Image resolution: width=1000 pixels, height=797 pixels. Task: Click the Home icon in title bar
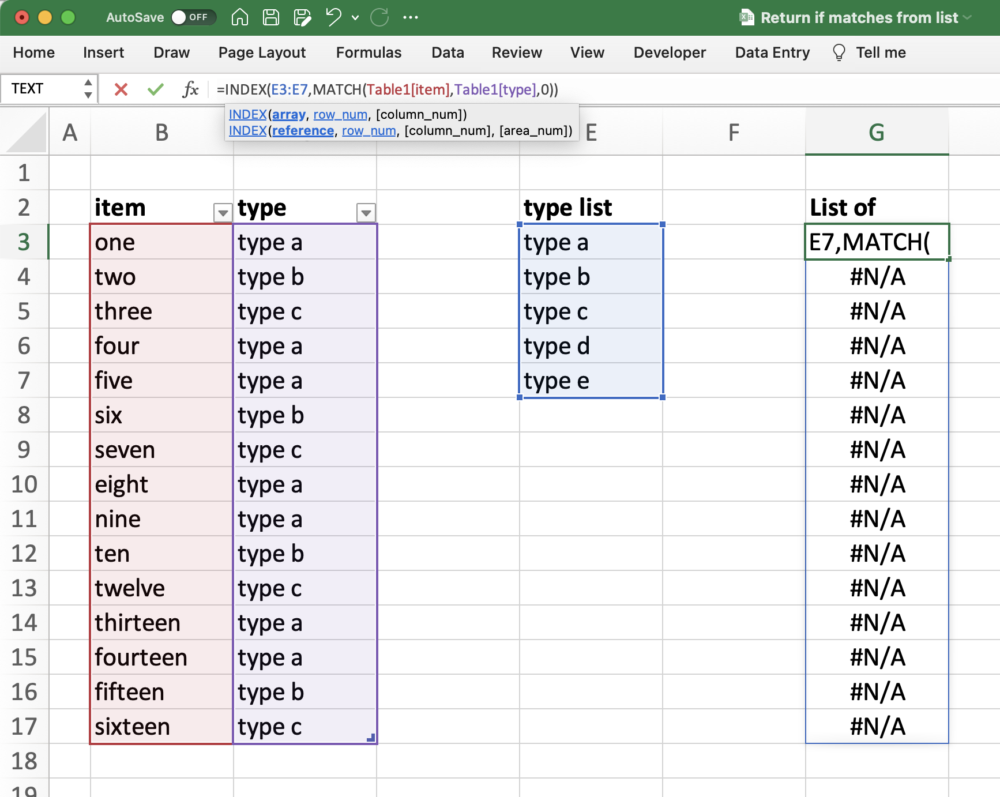click(239, 17)
